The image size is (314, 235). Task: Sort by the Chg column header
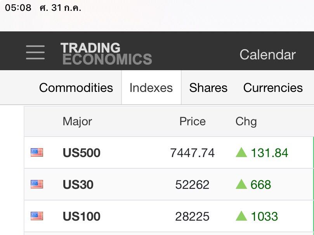click(x=246, y=122)
